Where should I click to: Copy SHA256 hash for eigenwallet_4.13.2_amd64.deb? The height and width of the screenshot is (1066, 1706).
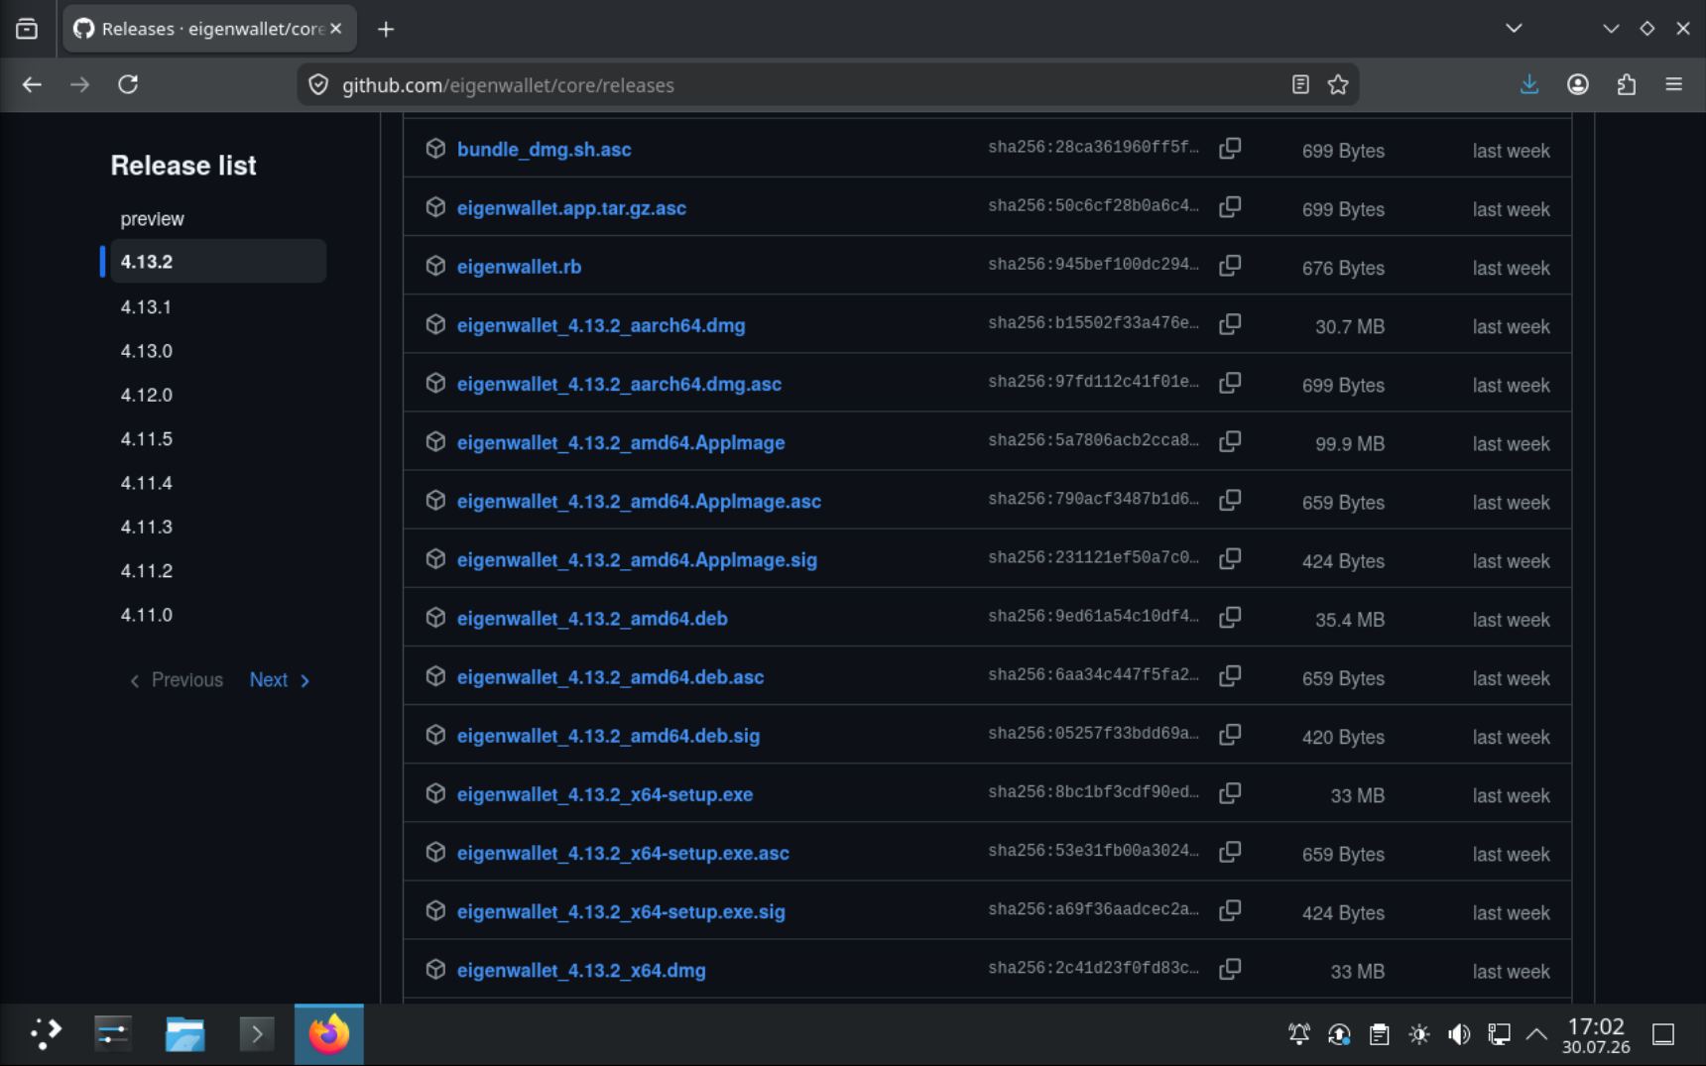coord(1230,617)
